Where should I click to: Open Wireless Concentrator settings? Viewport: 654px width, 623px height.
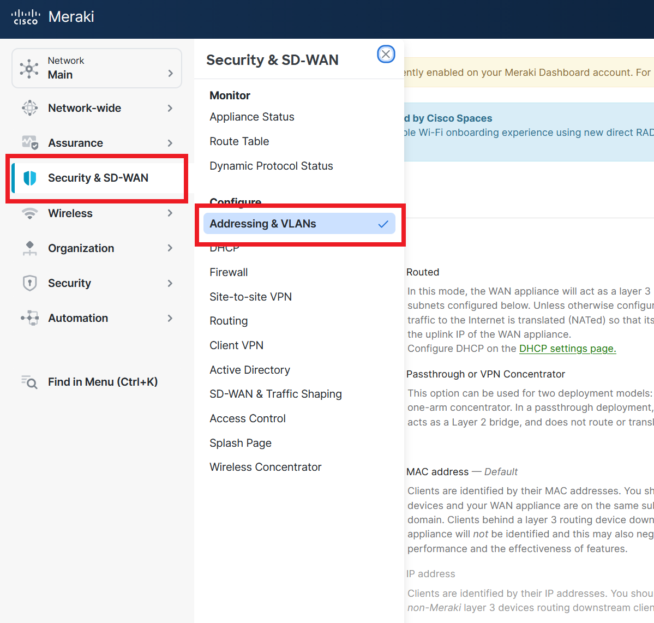click(266, 467)
